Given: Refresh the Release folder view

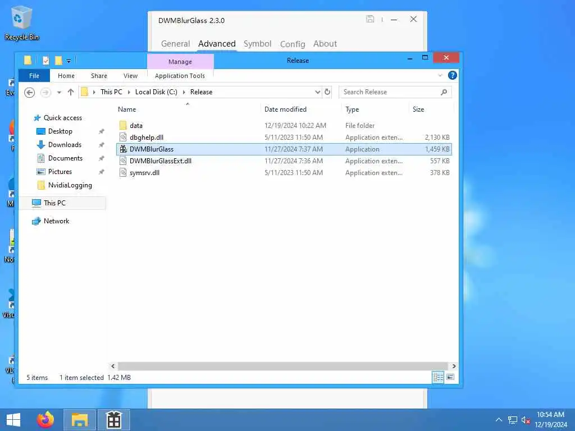Looking at the screenshot, I should pos(327,92).
